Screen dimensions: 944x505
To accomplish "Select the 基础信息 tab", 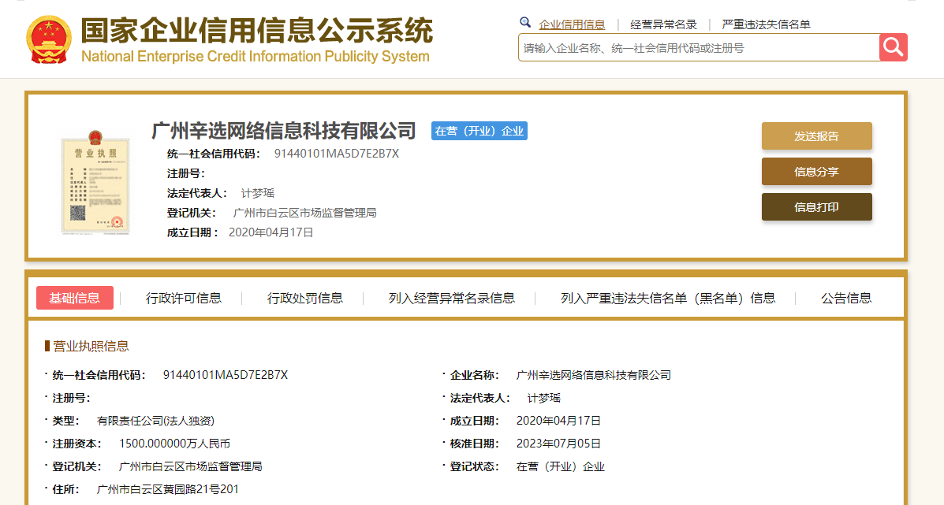I will click(74, 298).
